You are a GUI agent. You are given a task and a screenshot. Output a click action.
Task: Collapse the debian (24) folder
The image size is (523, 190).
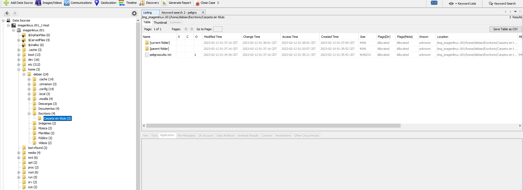(x=24, y=74)
